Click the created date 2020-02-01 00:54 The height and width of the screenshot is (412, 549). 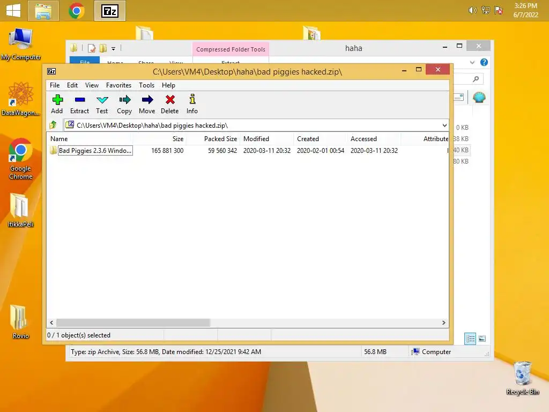pos(321,151)
